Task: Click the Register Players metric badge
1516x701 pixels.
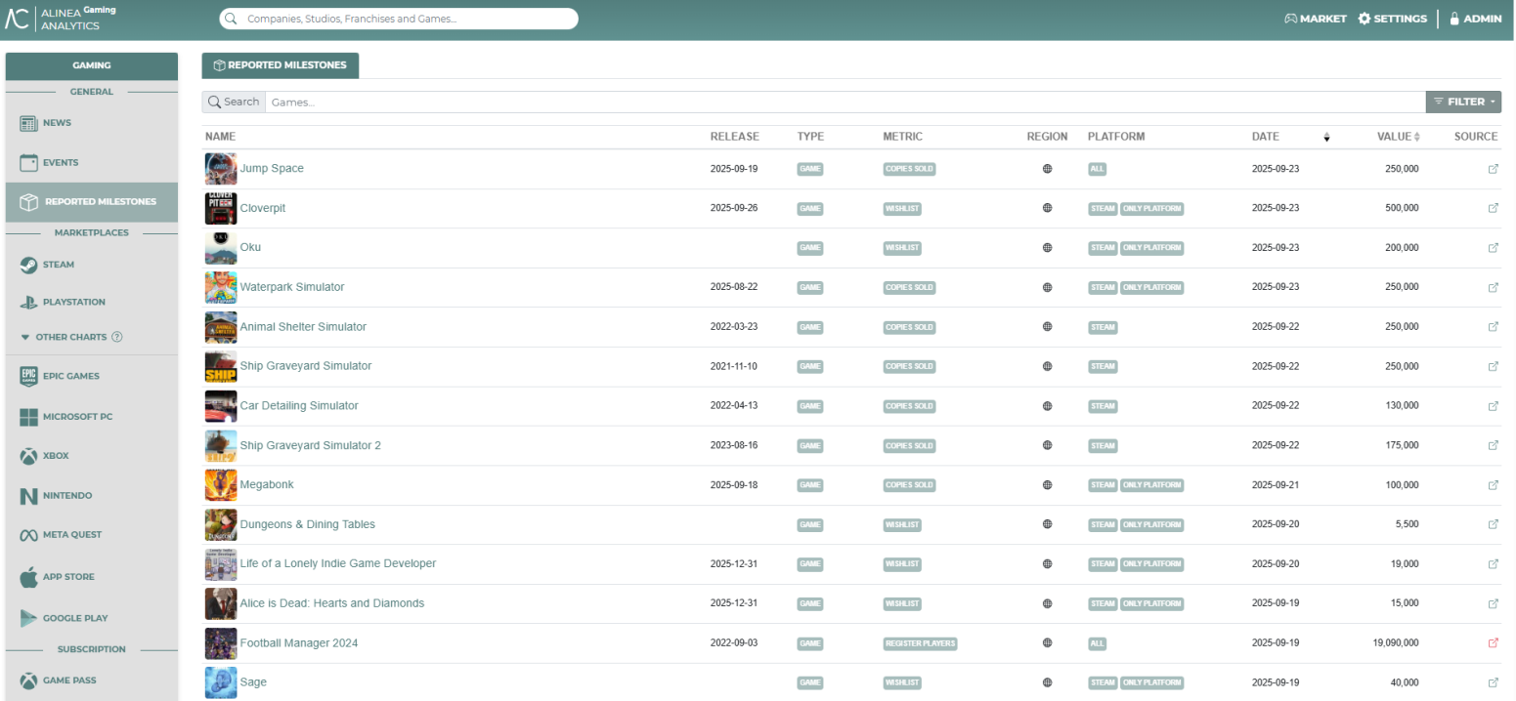Action: [920, 643]
